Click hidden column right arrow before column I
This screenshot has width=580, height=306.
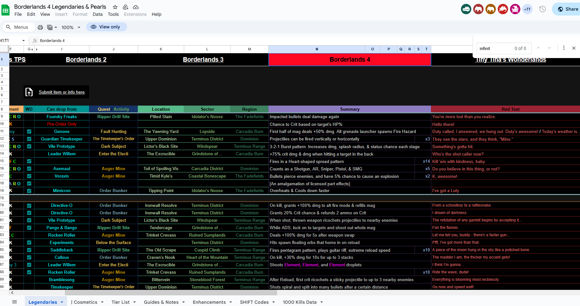pyautogui.click(x=36, y=49)
